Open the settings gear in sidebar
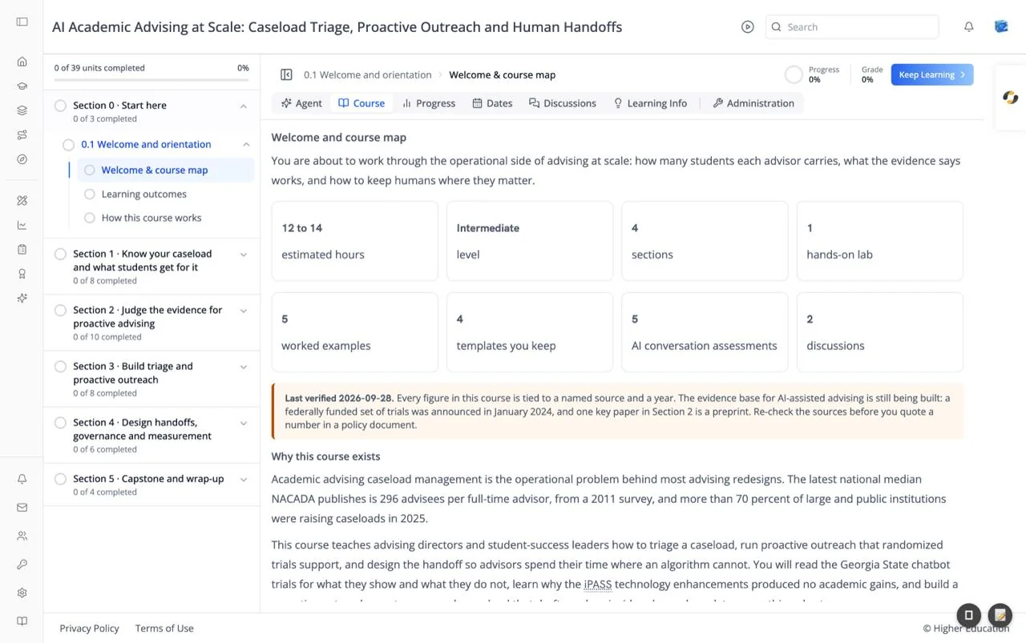Viewport: 1026px width, 643px height. point(22,593)
